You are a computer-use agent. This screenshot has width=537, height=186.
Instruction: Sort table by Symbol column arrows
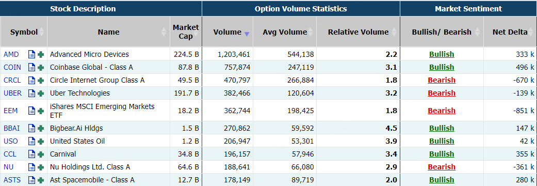(41, 32)
